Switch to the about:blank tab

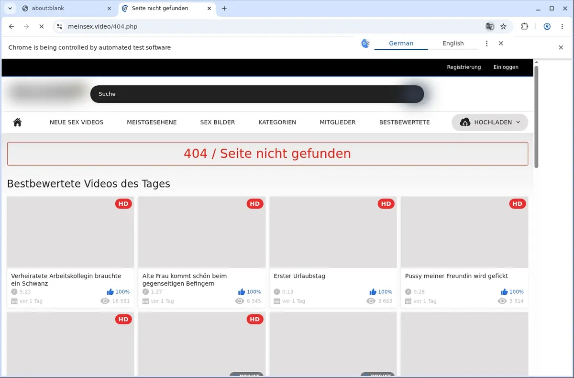pos(66,8)
